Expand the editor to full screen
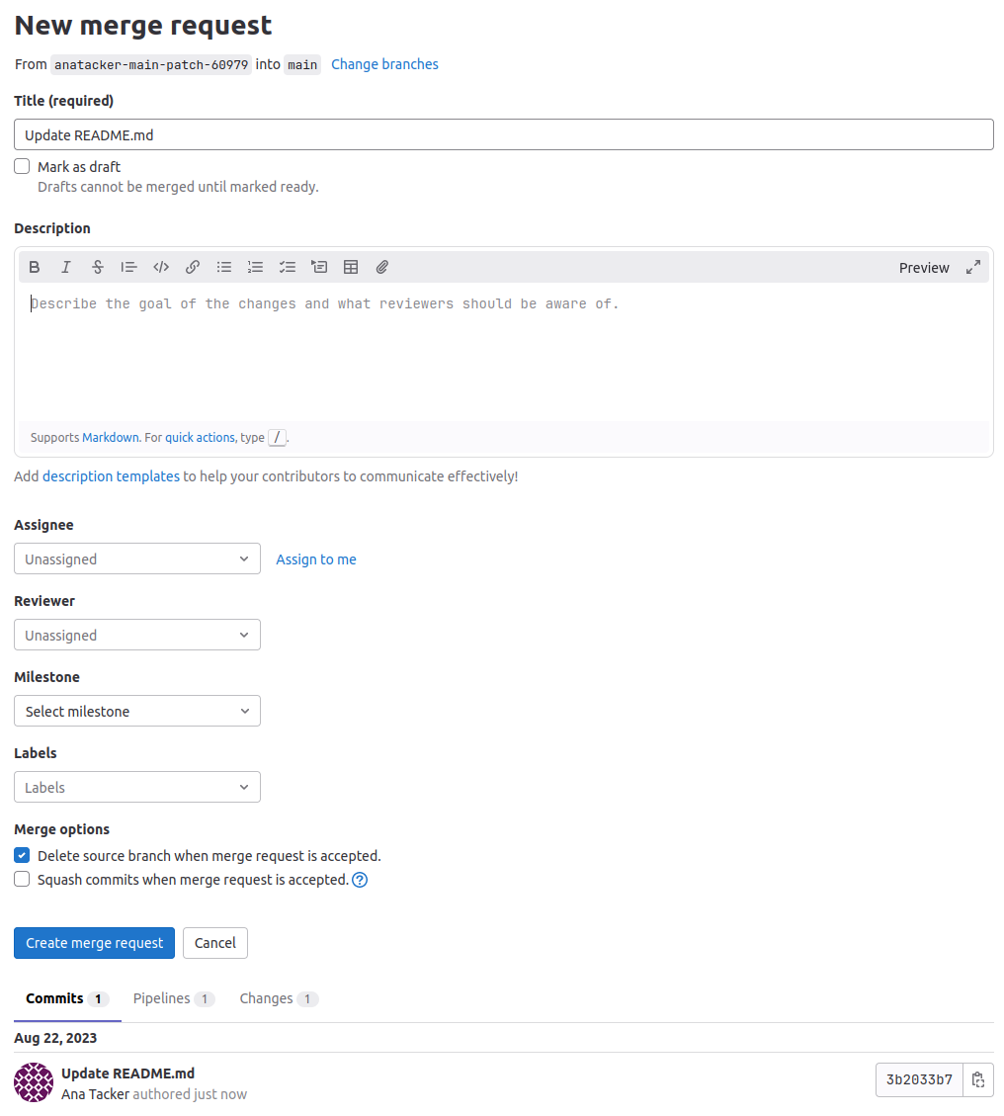Image resolution: width=1004 pixels, height=1116 pixels. (x=972, y=267)
